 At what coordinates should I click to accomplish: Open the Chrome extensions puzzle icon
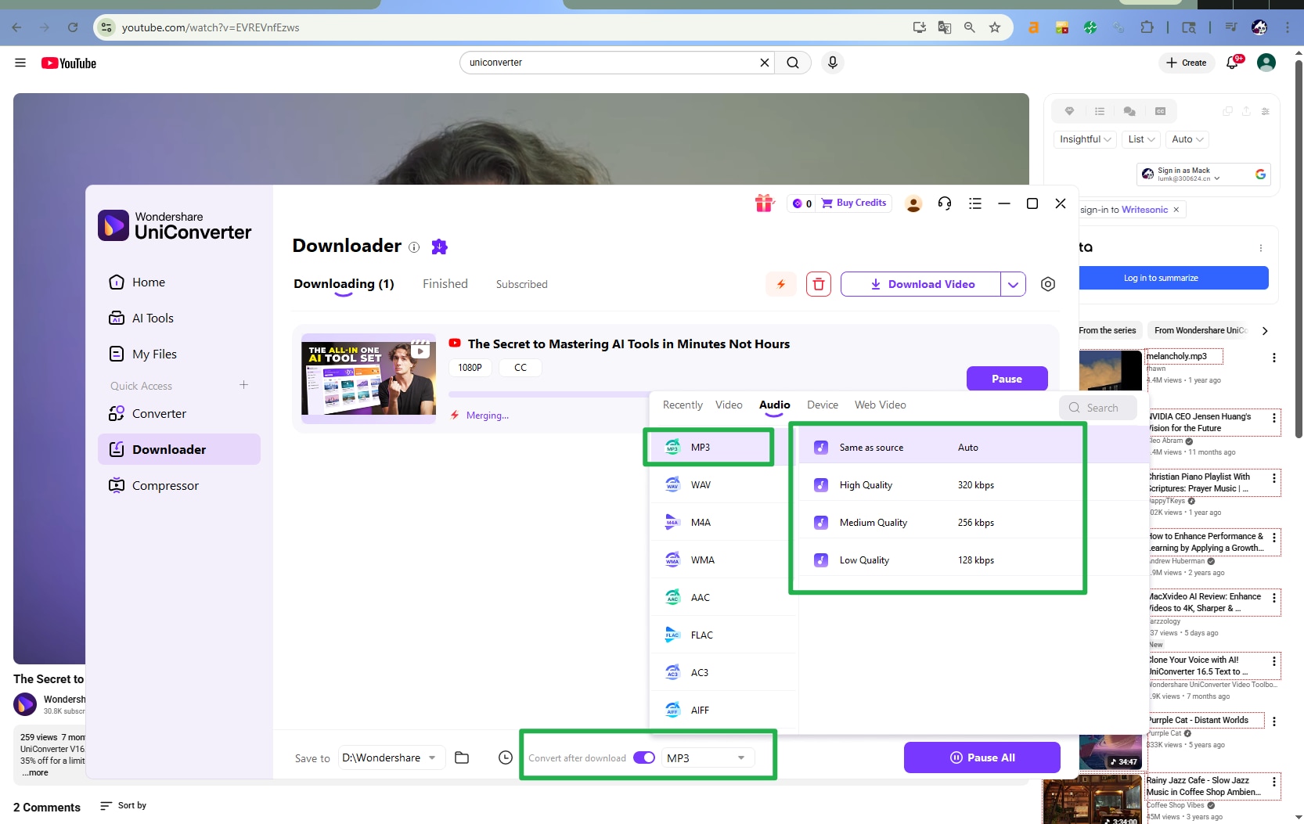[1147, 27]
